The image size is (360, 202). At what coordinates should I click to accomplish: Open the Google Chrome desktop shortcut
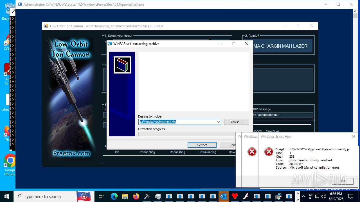(10, 164)
